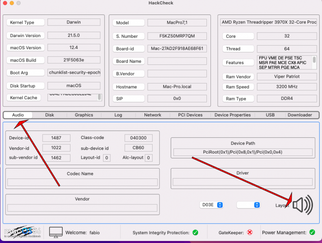Open the Graphics tab
Image resolution: width=322 pixels, height=243 pixels.
tap(84, 115)
